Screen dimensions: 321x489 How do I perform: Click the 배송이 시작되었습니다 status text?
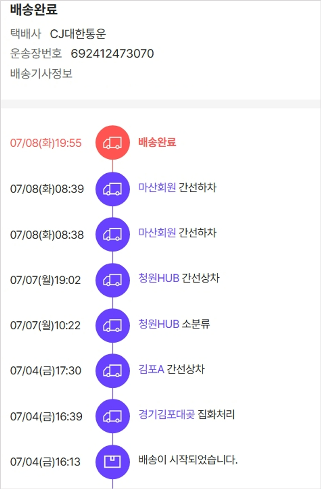(188, 460)
